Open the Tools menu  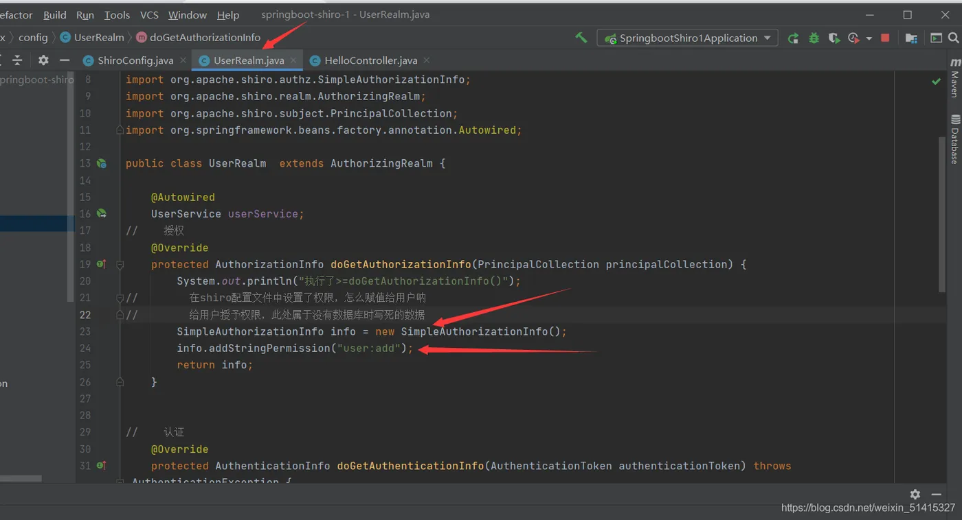point(117,14)
